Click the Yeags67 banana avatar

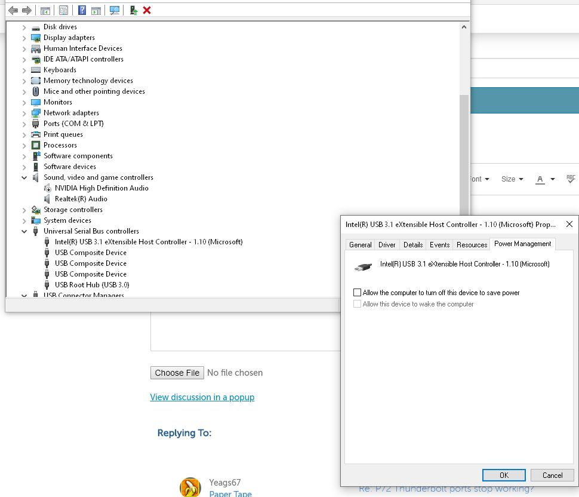tap(190, 487)
